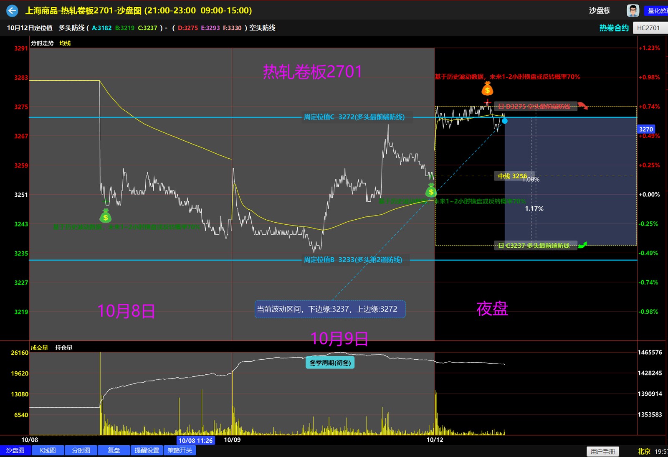Image resolution: width=668 pixels, height=457 pixels.
Task: Select the green money bag at the 10月9日 close
Action: [431, 190]
